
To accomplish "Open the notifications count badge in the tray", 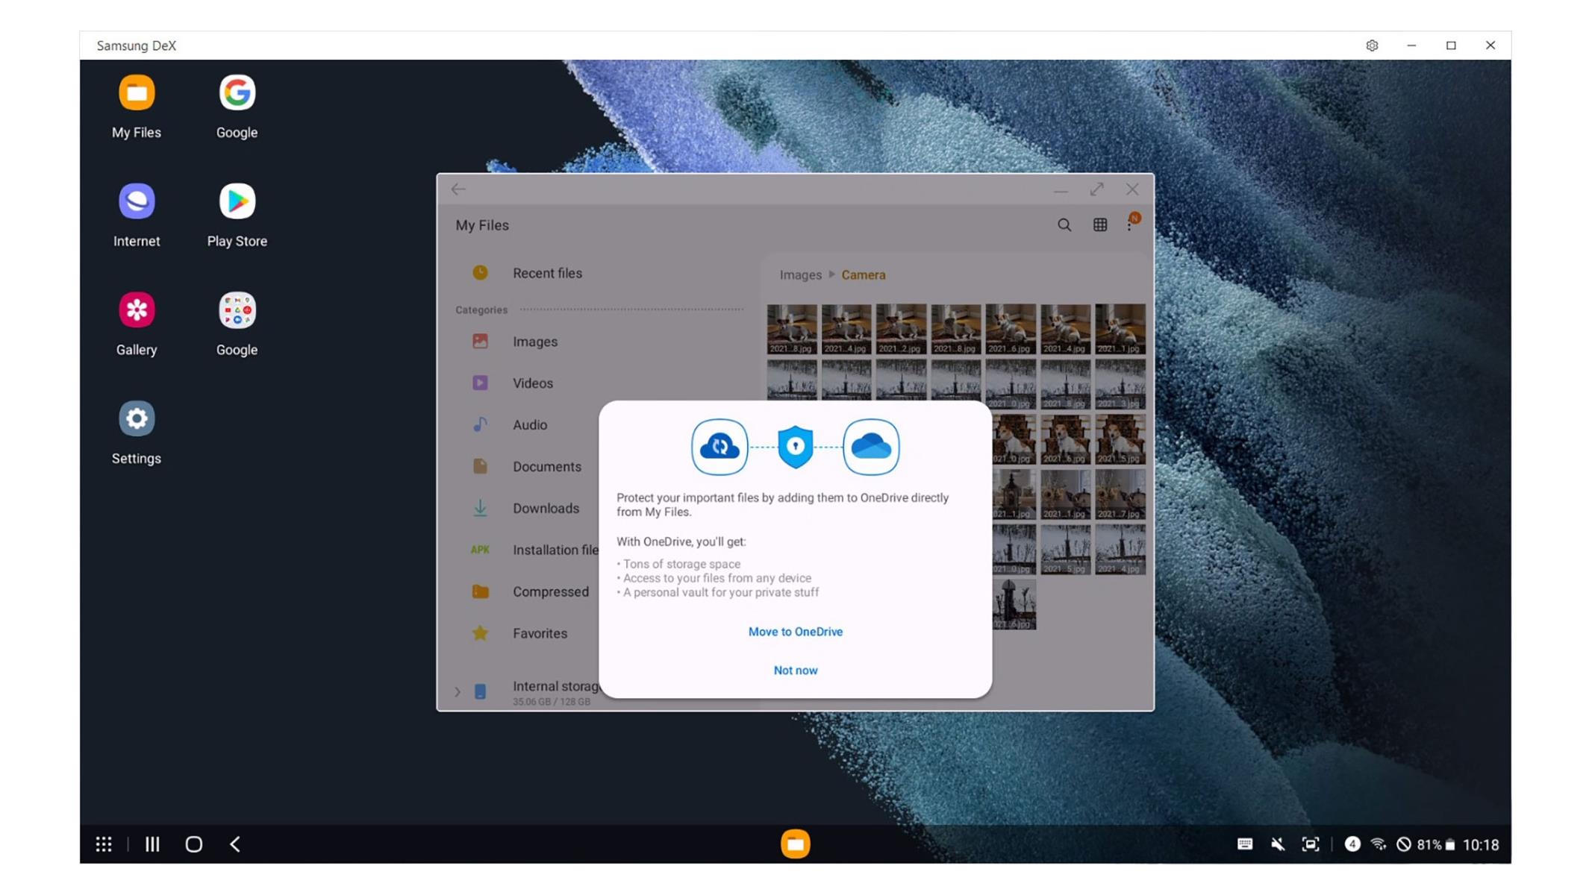I will click(1352, 844).
